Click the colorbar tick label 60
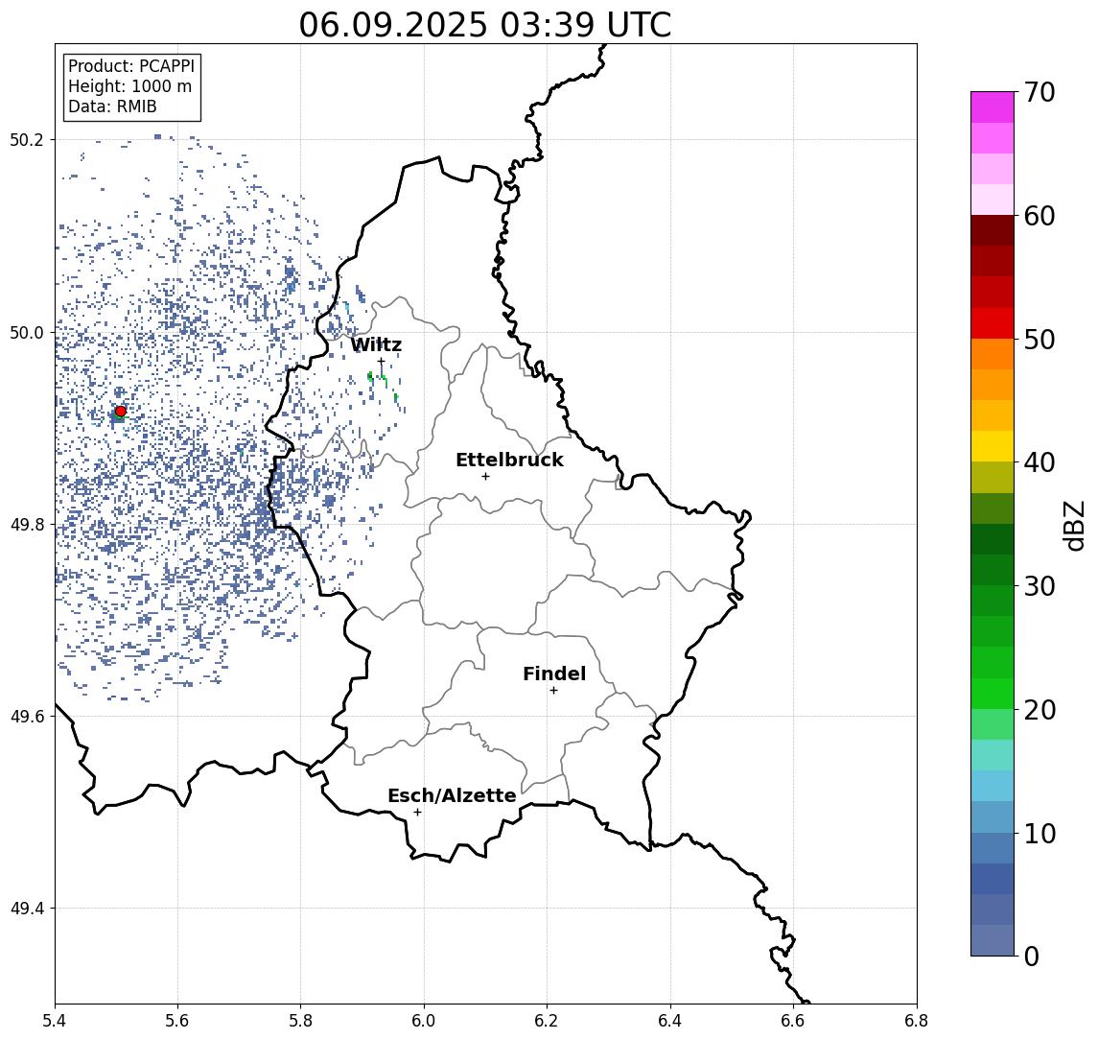The width and height of the screenshot is (1098, 1040). 1040,216
